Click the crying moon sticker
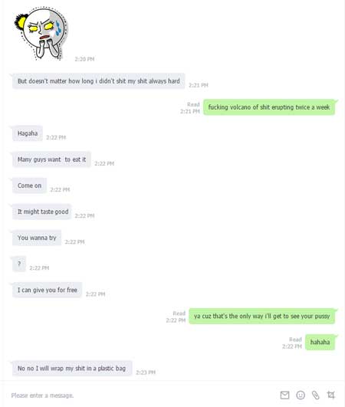Viewport: 345px width, 407px height. point(41,34)
